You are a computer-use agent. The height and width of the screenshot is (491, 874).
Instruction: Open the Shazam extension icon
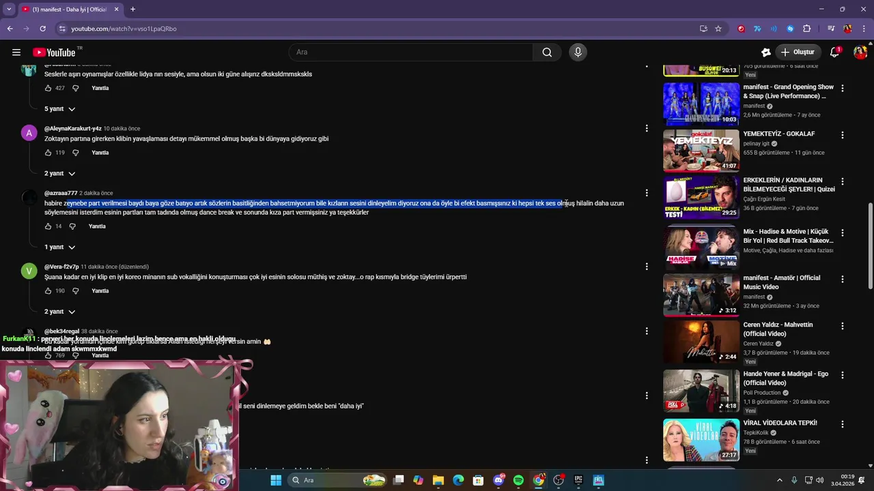pyautogui.click(x=790, y=29)
